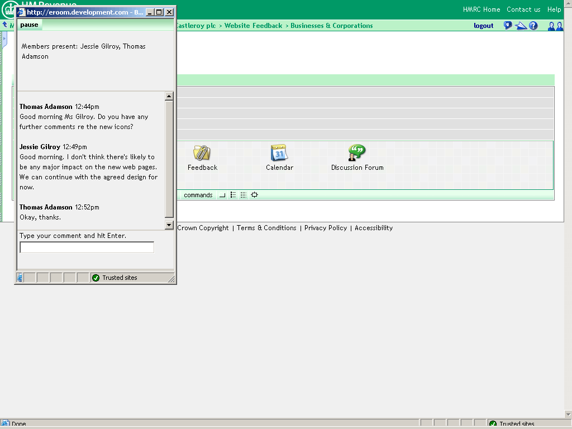The width and height of the screenshot is (572, 429).
Task: Click the paper airplane send icon
Action: pos(521,26)
